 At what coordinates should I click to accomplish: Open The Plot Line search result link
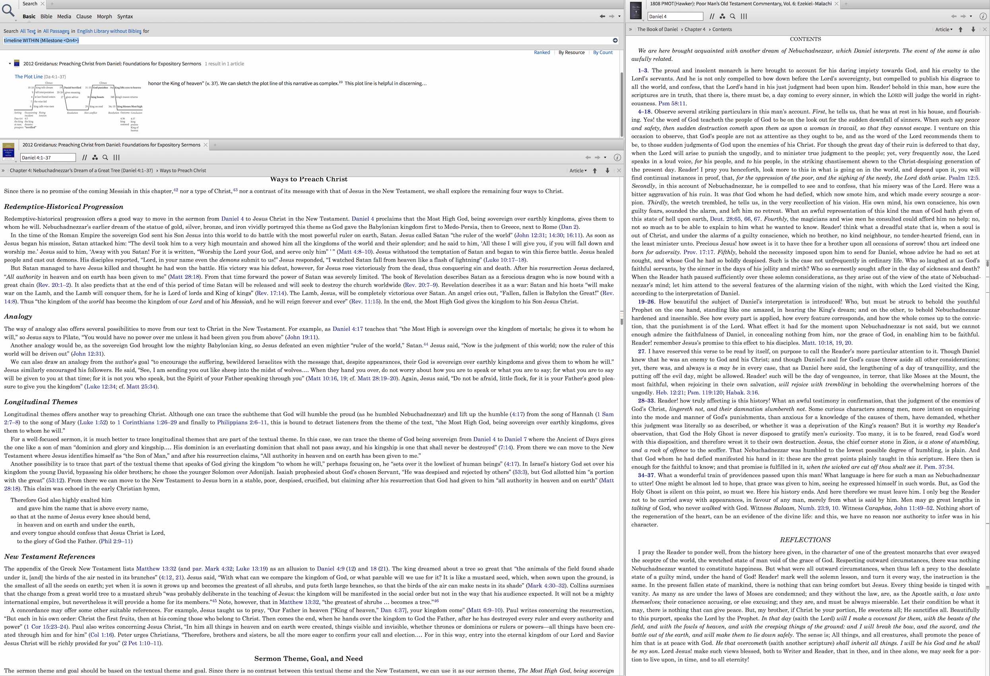pyautogui.click(x=29, y=77)
